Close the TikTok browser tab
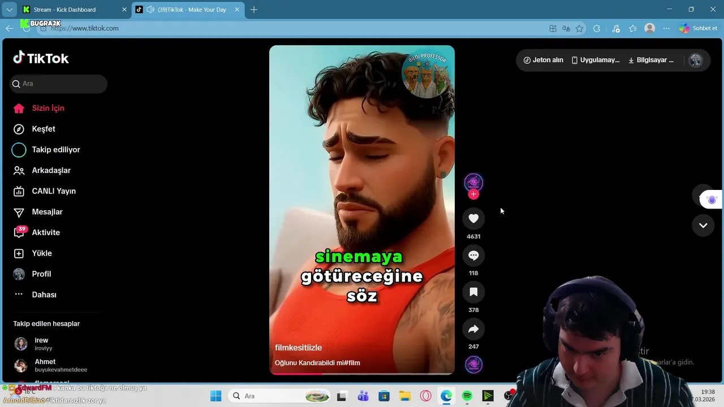 click(236, 10)
